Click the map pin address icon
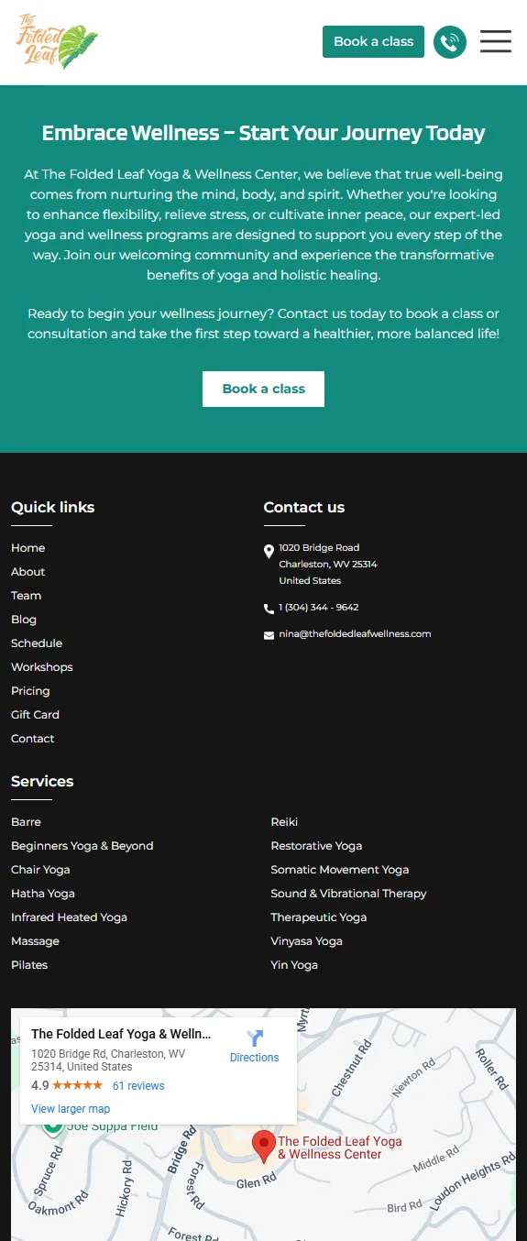The height and width of the screenshot is (1241, 527). 269,552
